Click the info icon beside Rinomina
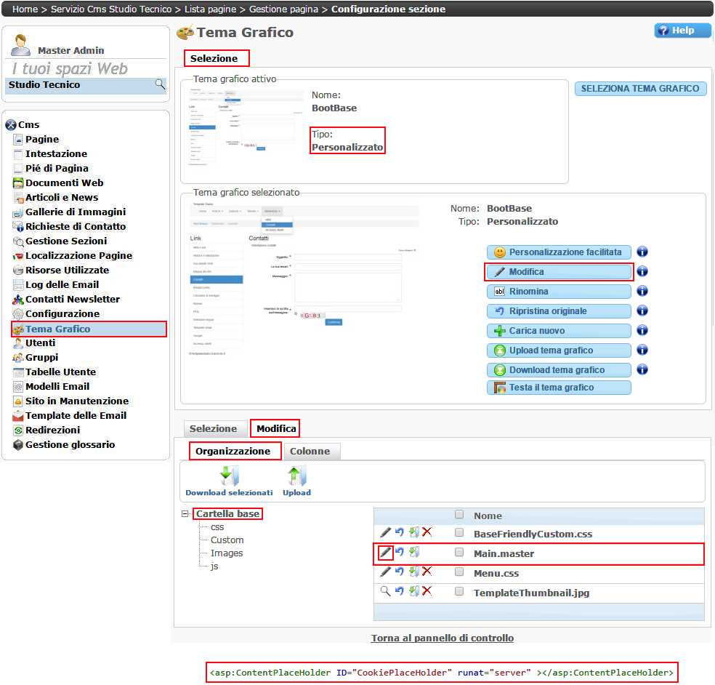715x685 pixels. click(x=642, y=291)
